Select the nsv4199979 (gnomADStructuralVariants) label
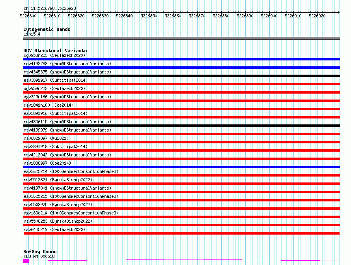This screenshot has width=351, height=265. [67, 130]
